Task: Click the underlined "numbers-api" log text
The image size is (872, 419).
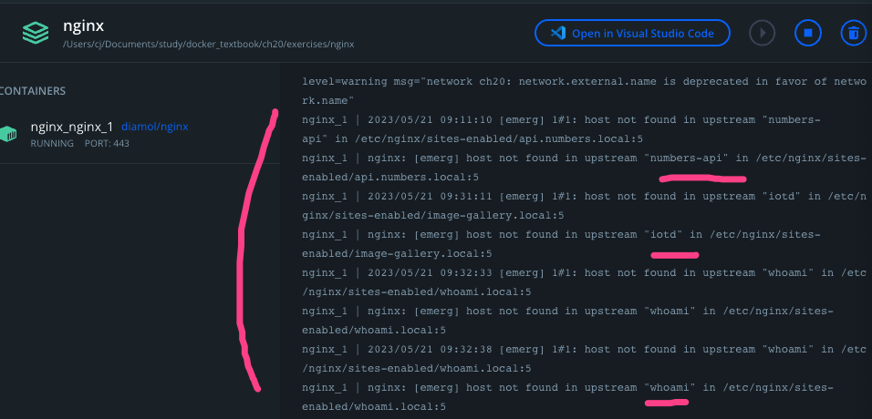Action: tap(689, 158)
